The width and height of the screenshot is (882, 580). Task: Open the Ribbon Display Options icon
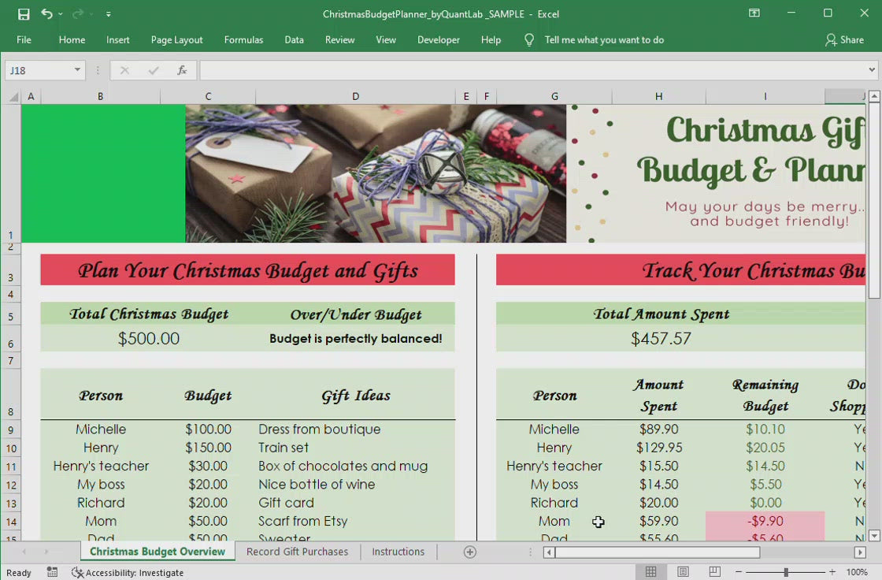point(754,13)
